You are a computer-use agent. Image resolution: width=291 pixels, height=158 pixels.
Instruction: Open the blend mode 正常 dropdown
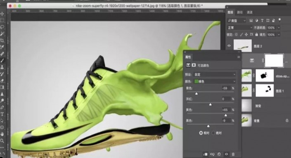(240, 28)
